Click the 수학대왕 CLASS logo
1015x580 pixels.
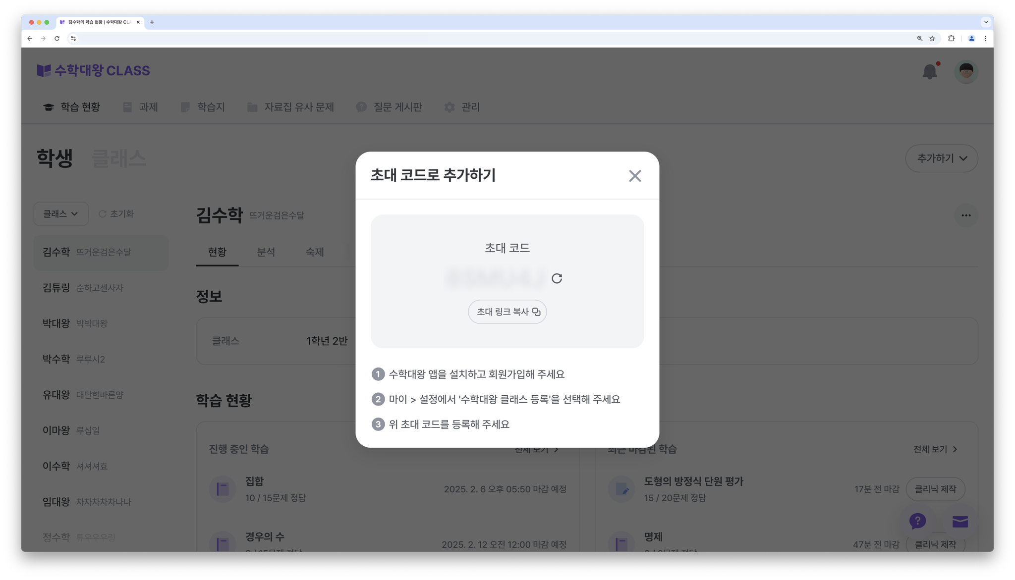[93, 71]
